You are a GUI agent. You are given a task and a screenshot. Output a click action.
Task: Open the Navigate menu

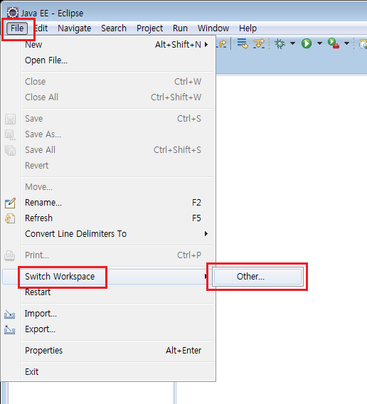point(75,28)
